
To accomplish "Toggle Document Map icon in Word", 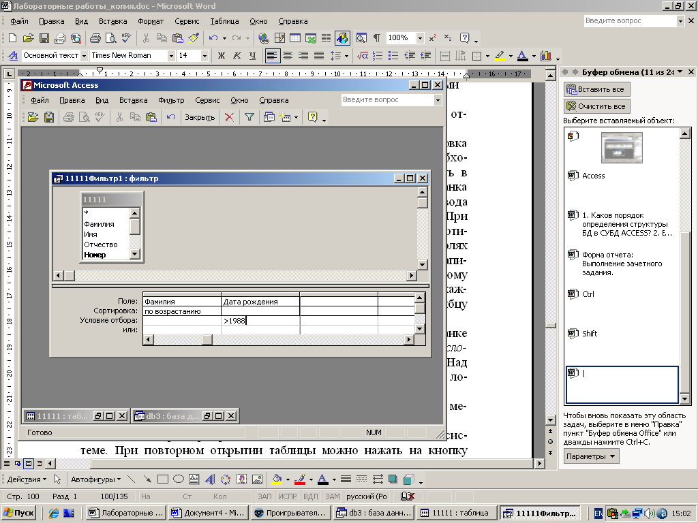I will [x=361, y=38].
